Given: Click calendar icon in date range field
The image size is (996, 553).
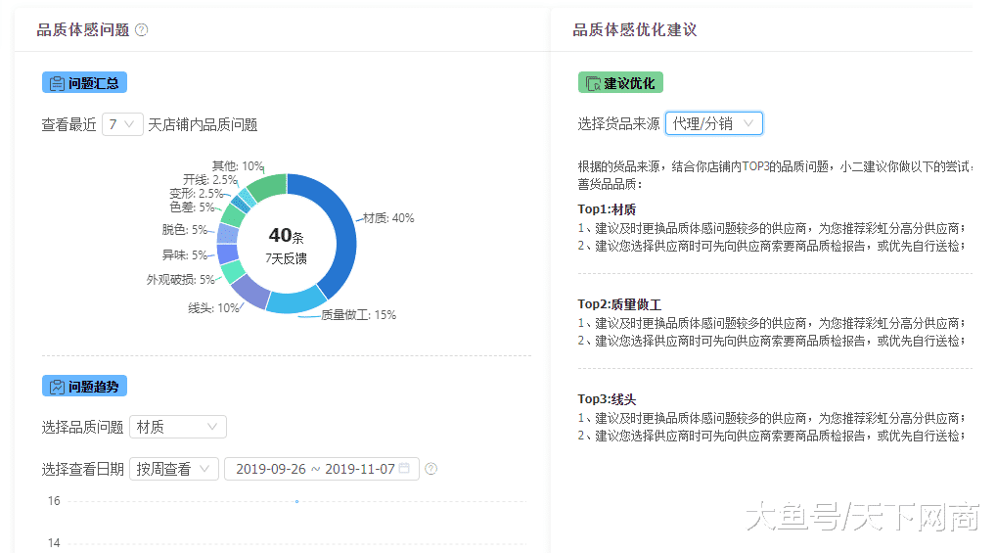Looking at the screenshot, I should click(x=404, y=469).
